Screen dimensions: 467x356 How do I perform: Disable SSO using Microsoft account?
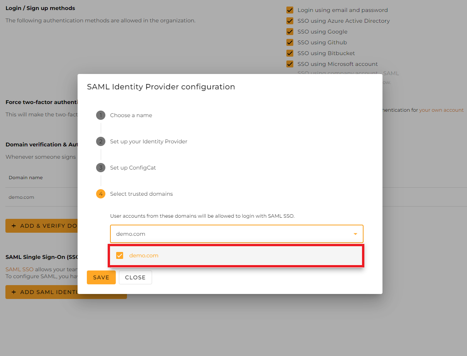click(290, 64)
